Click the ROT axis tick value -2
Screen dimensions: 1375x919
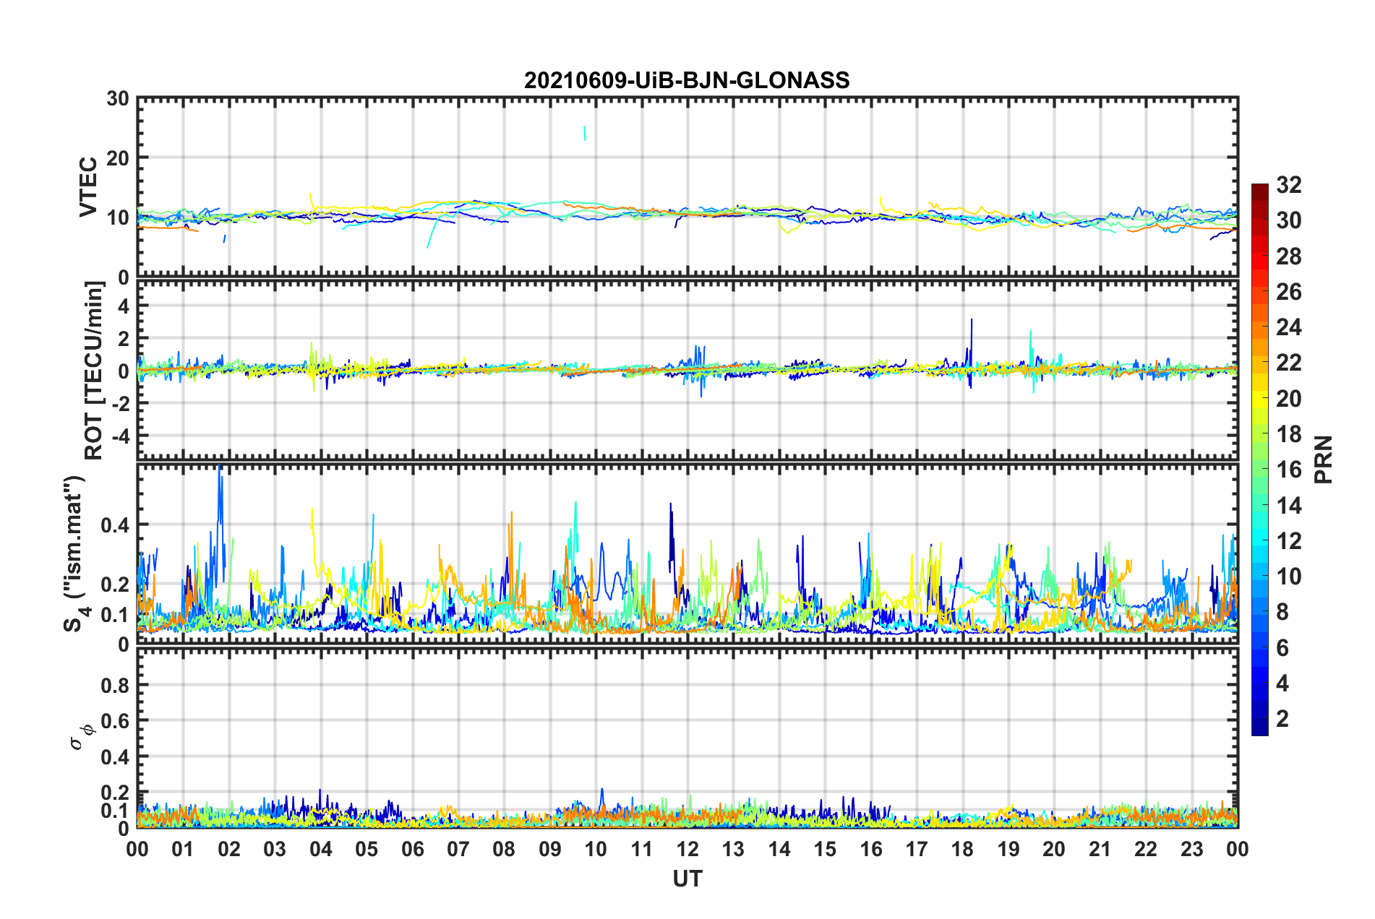[121, 404]
